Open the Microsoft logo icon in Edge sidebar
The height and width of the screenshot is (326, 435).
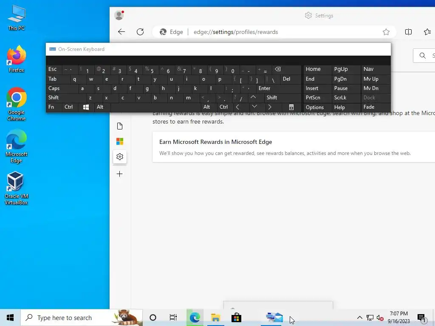(x=120, y=141)
